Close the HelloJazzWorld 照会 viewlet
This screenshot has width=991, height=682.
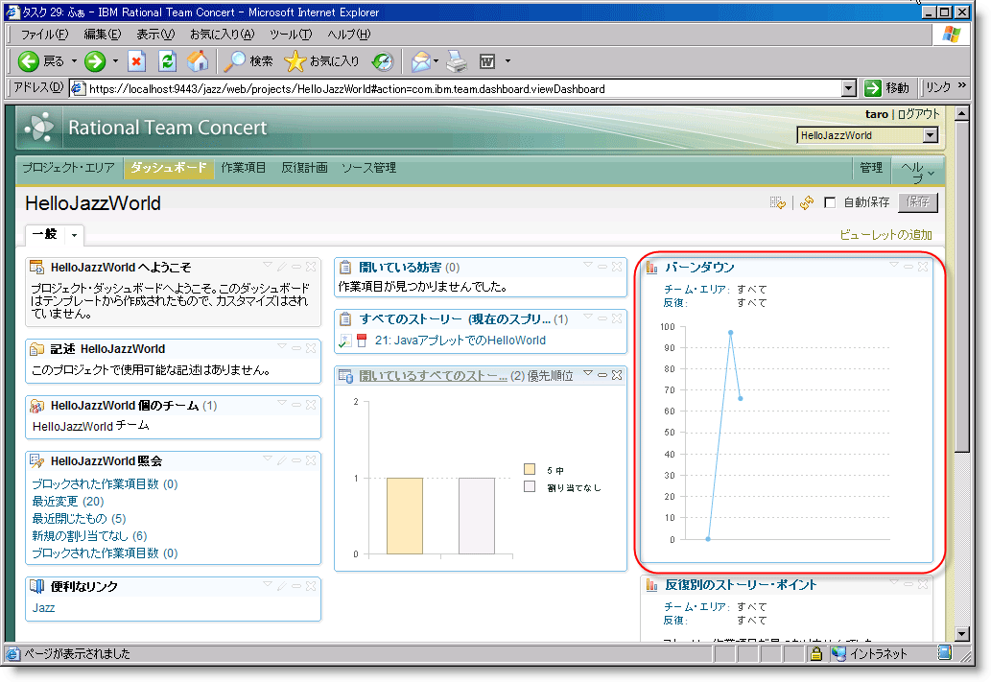[x=311, y=460]
